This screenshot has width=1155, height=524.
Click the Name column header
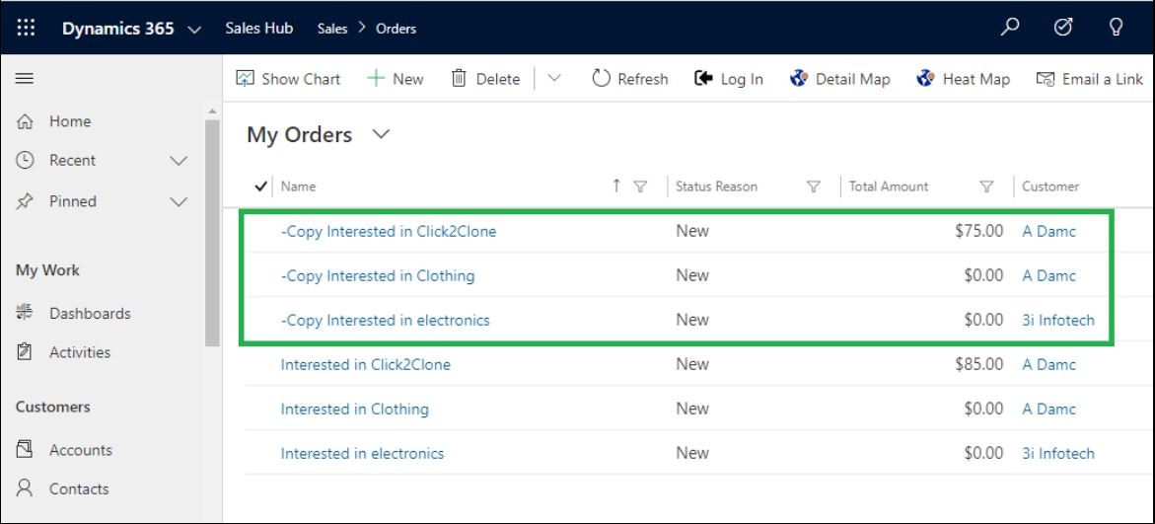point(298,187)
